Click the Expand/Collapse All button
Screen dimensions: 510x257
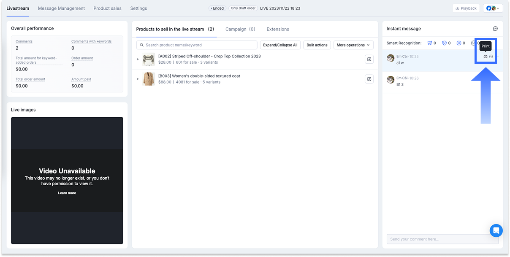pyautogui.click(x=280, y=45)
